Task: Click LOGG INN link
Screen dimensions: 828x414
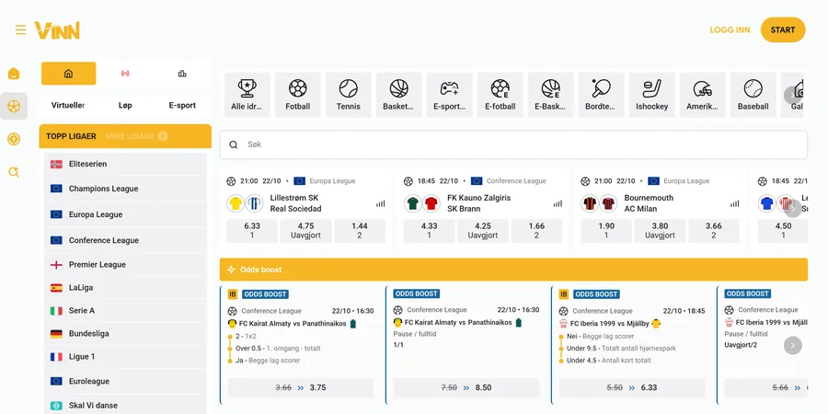Action: click(730, 30)
